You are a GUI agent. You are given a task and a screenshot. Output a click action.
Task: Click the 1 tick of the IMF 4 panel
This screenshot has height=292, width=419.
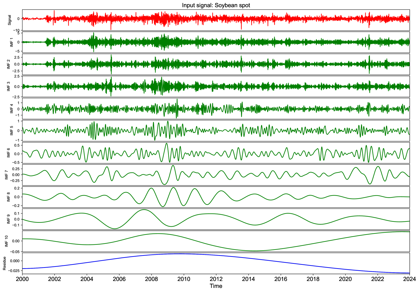click(x=19, y=102)
